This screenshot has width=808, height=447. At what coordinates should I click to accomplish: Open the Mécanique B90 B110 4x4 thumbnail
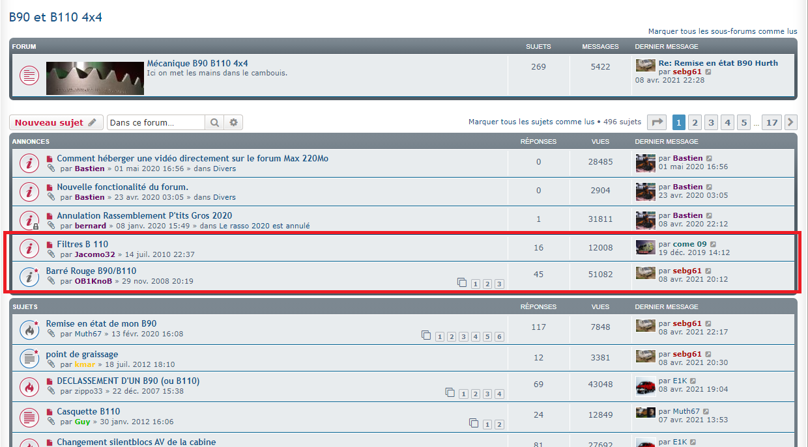95,78
